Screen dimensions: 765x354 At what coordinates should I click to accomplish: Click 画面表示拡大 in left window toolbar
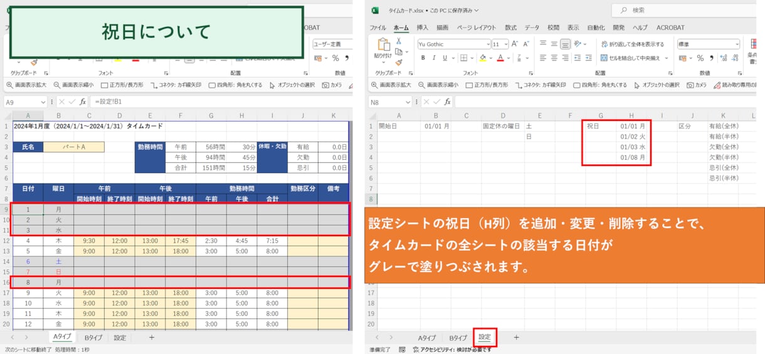tap(26, 85)
